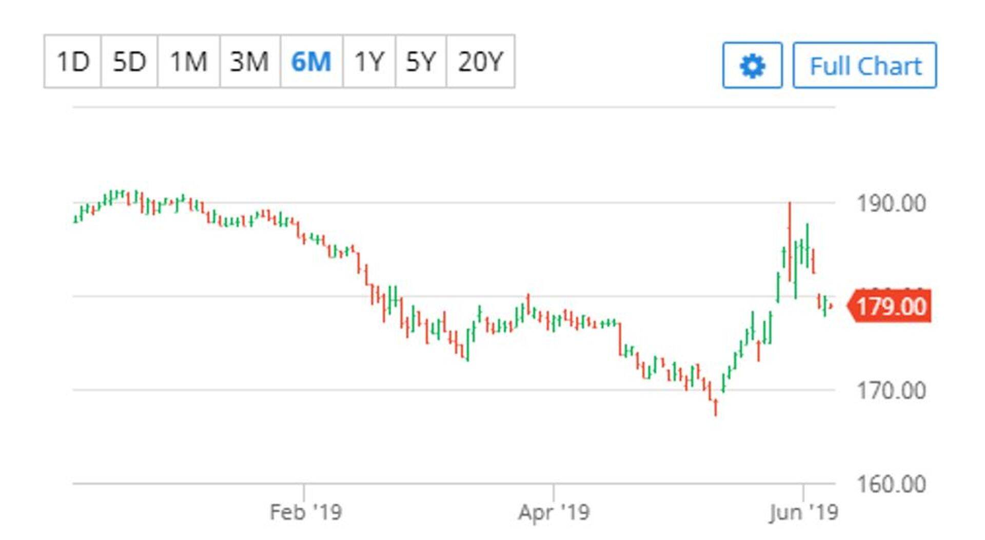Show the 3M price history
Image resolution: width=985 pixels, height=540 pixels.
click(249, 62)
